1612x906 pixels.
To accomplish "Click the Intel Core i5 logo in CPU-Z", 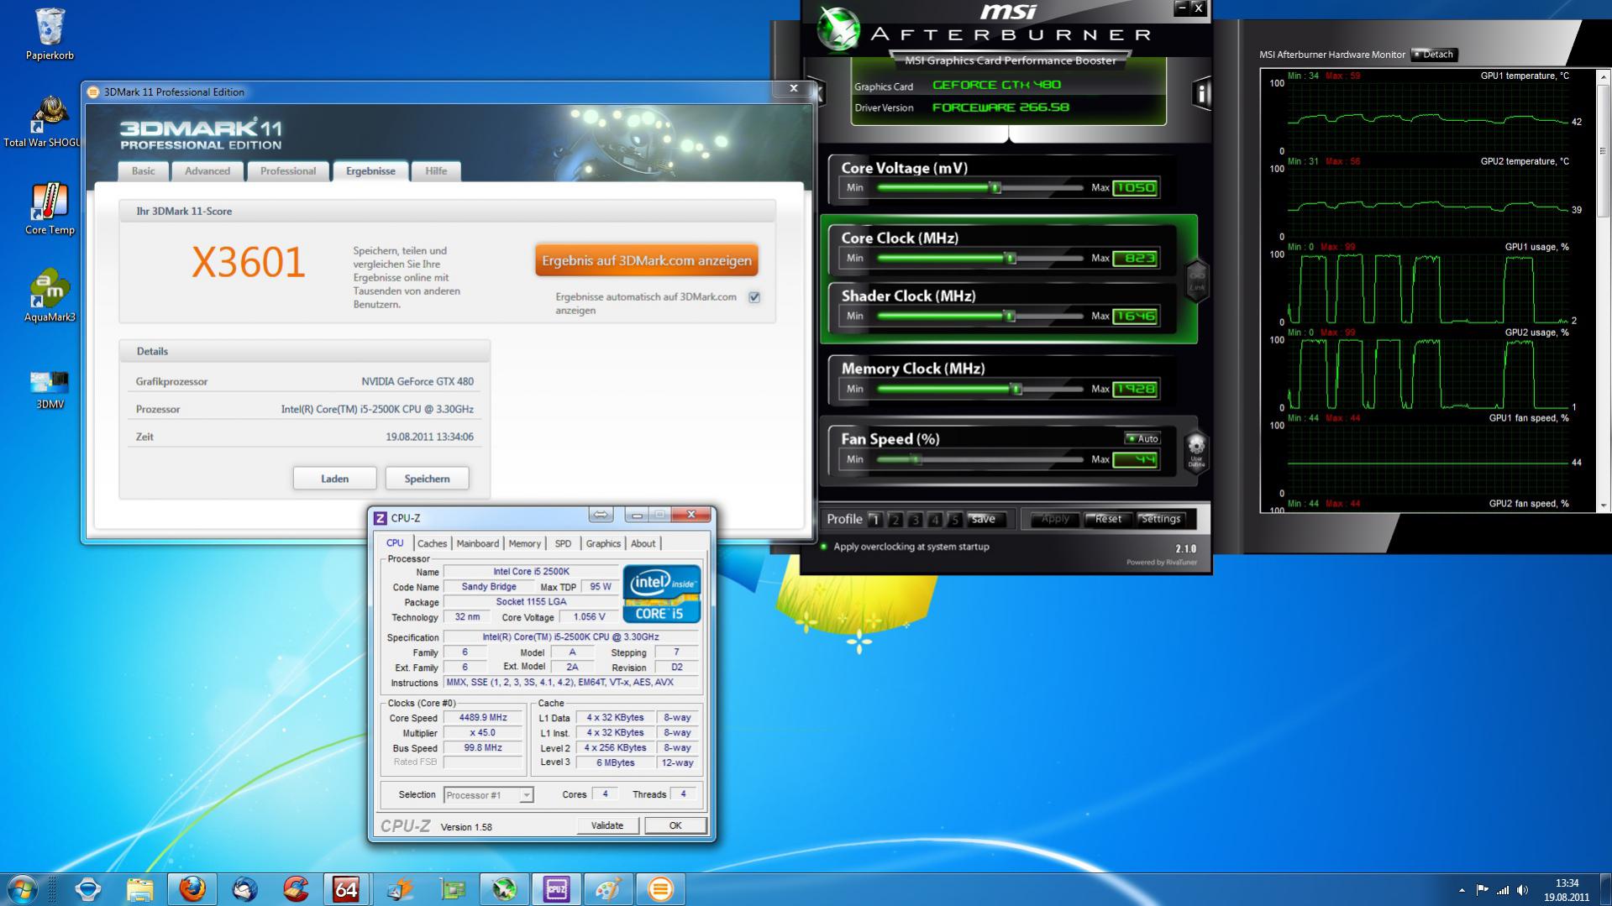I will pos(661,594).
